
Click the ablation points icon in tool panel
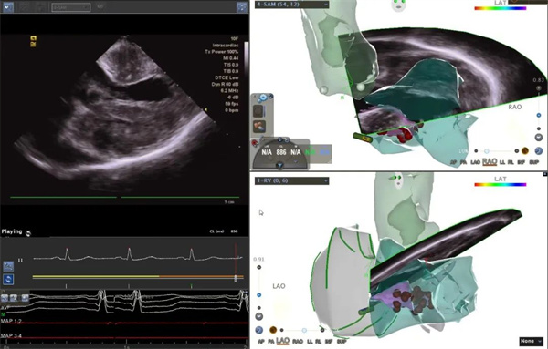(x=259, y=127)
